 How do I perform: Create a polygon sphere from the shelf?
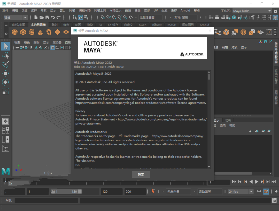pos(15,32)
